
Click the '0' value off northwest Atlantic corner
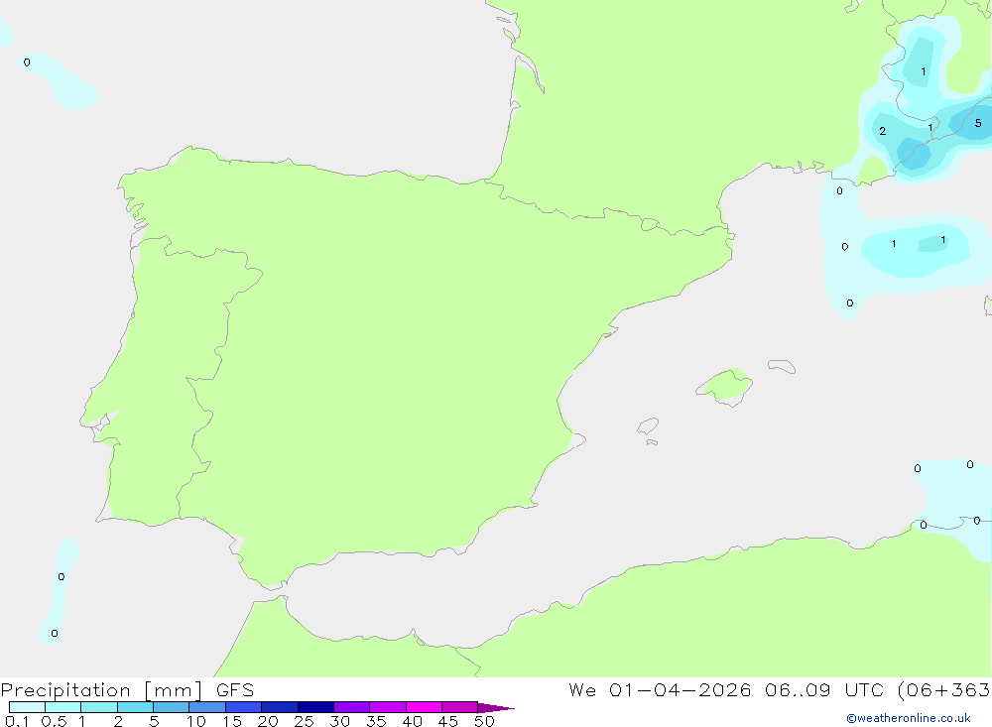27,62
